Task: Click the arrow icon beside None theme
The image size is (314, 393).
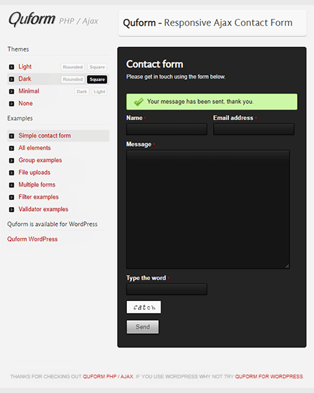Action: [x=11, y=104]
